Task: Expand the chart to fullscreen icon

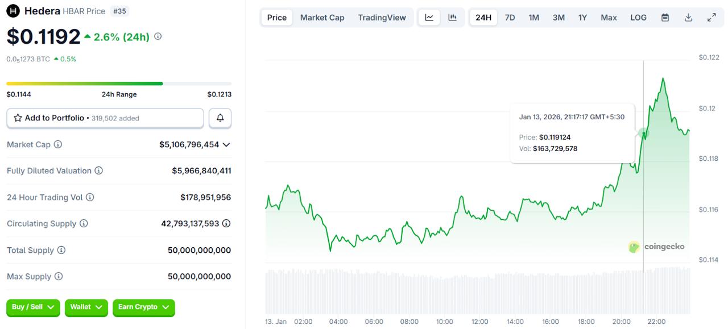Action: click(x=712, y=17)
